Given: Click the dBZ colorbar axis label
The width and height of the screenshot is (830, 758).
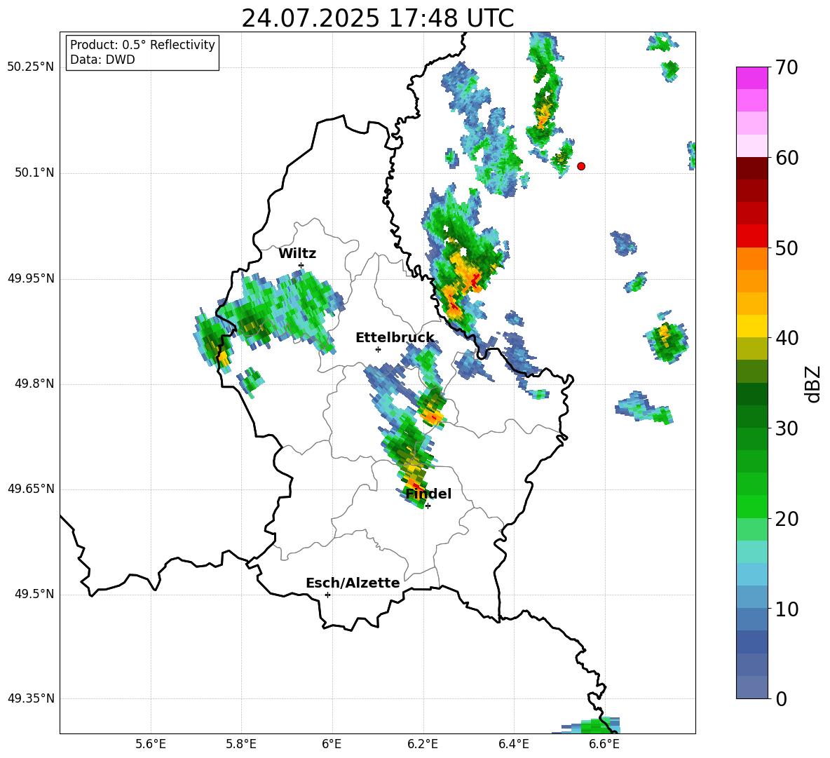Looking at the screenshot, I should click(812, 384).
